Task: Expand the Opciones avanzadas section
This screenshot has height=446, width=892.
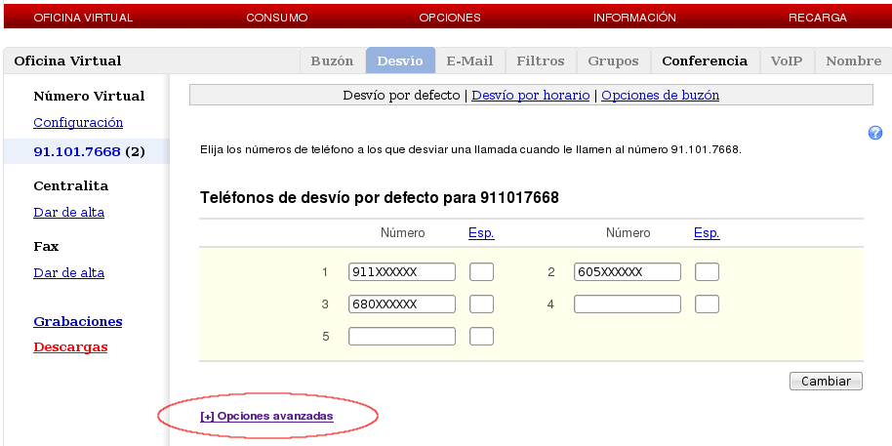Action: click(266, 416)
